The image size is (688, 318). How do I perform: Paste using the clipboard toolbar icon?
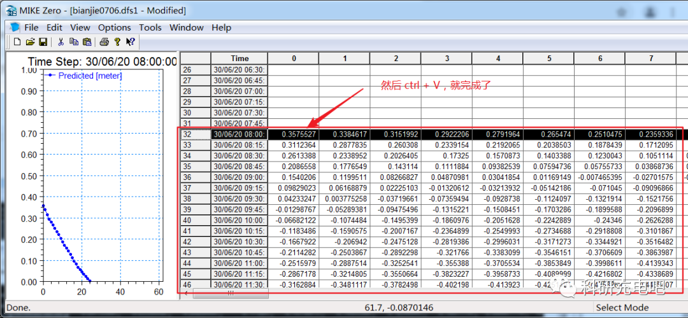87,42
